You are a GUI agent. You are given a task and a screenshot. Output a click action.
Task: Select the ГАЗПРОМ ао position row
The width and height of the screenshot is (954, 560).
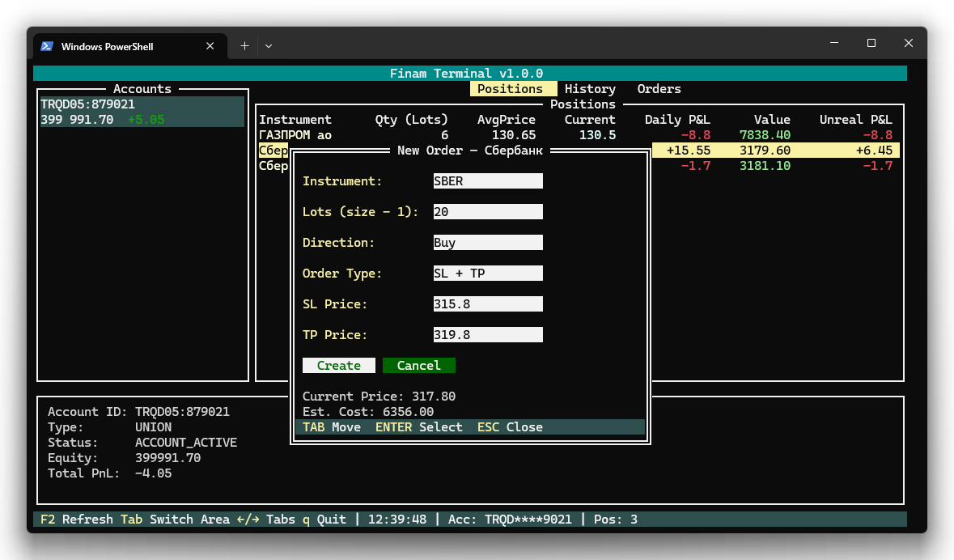click(x=295, y=135)
